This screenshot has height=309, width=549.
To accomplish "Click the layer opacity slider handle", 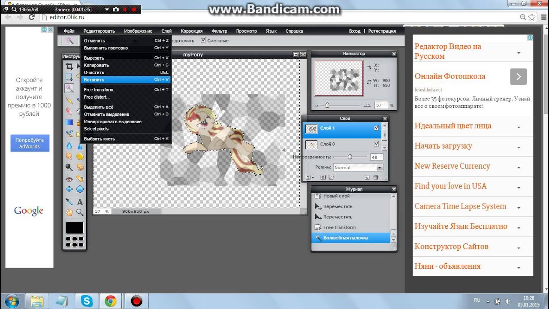I will point(350,157).
